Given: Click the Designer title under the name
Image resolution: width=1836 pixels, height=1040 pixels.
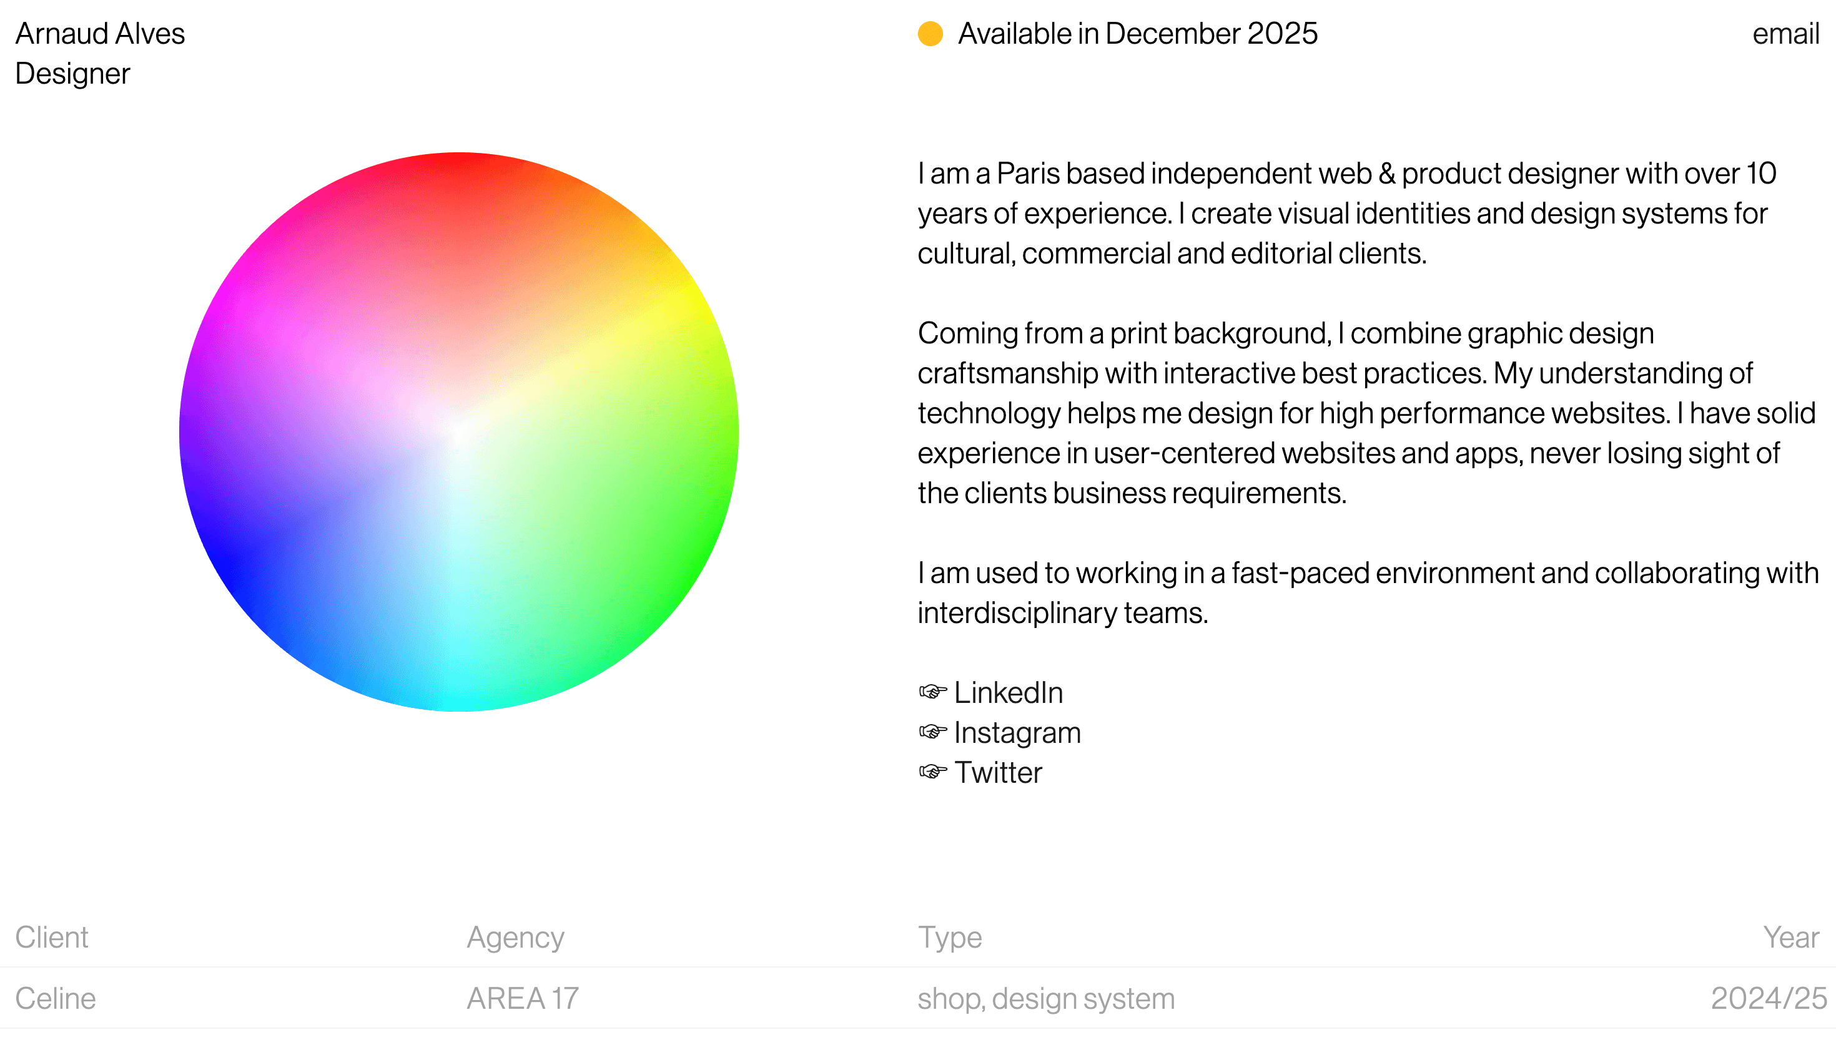Looking at the screenshot, I should tap(72, 73).
